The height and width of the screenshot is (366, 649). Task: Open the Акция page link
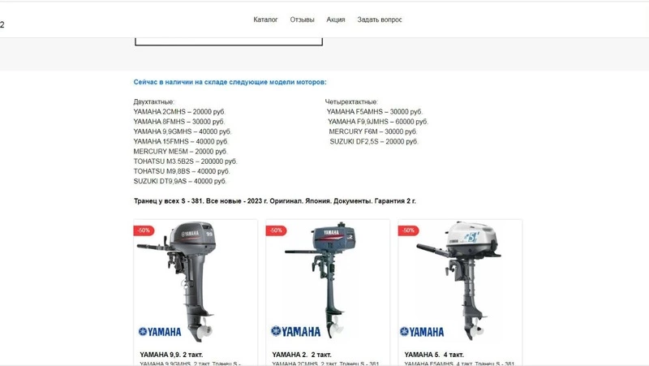click(x=335, y=19)
